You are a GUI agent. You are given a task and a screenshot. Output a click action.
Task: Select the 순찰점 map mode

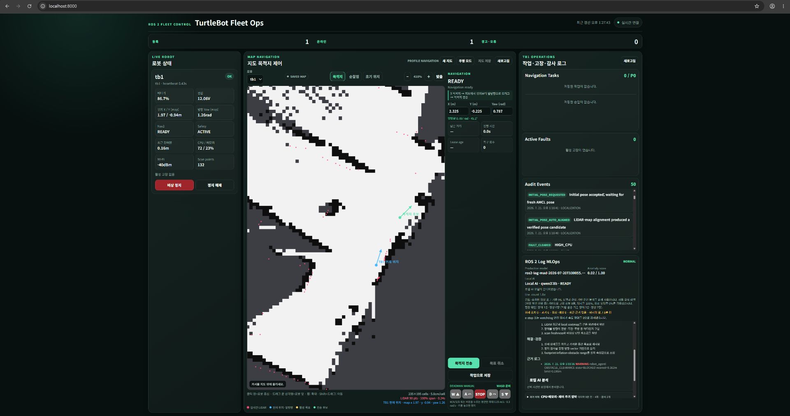[354, 76]
